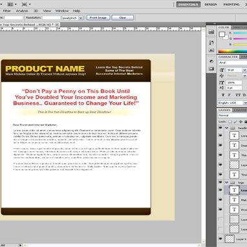Viewport: 247px width, 247px height.
Task: Switch to the Painting workspace
Action: click(x=231, y=5)
